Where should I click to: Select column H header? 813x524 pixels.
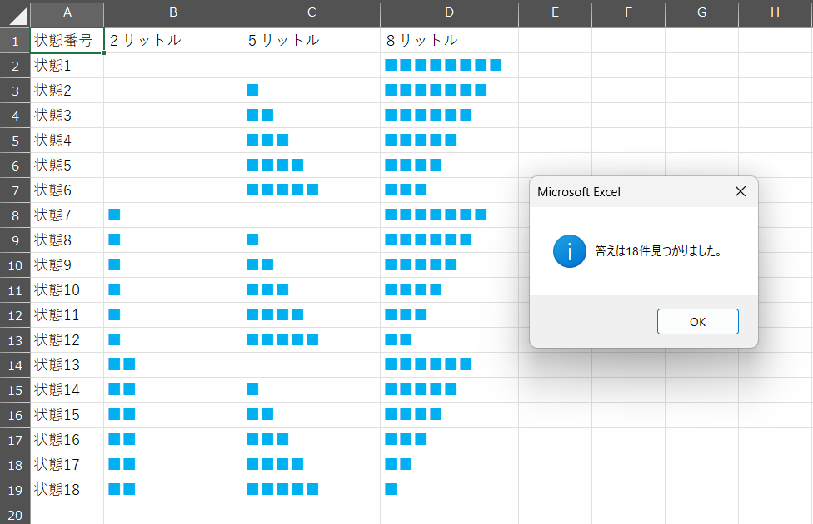pos(776,12)
